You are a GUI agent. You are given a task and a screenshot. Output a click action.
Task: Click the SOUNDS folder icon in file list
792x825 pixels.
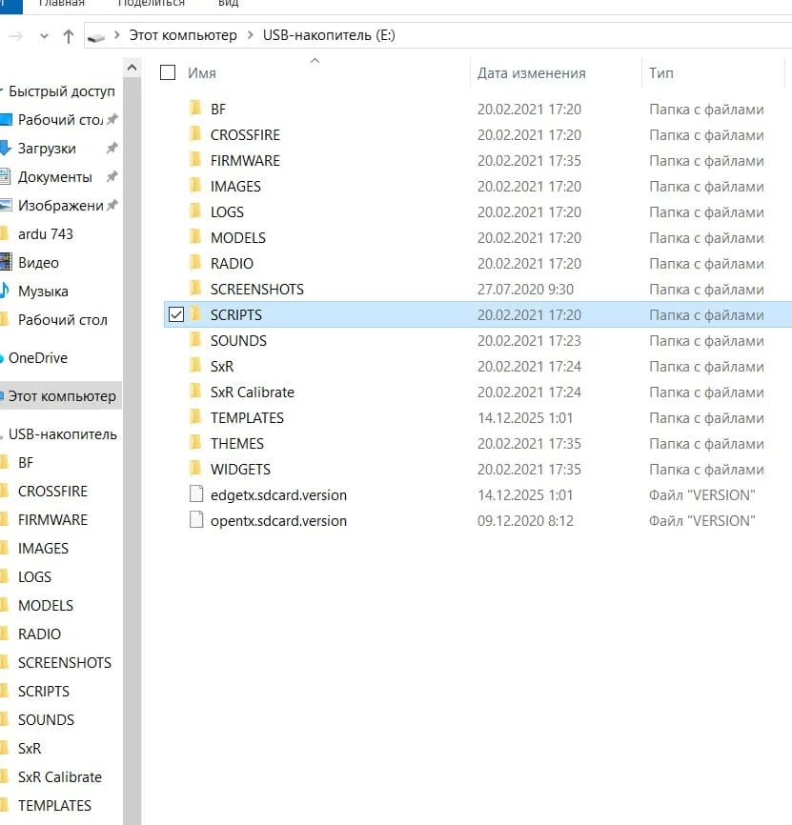[195, 340]
